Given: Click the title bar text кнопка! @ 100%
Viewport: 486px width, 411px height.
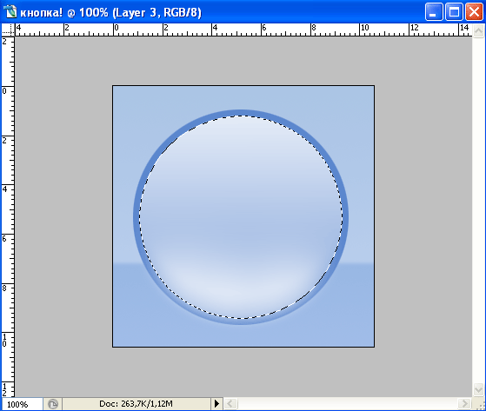Looking at the screenshot, I should [x=64, y=13].
